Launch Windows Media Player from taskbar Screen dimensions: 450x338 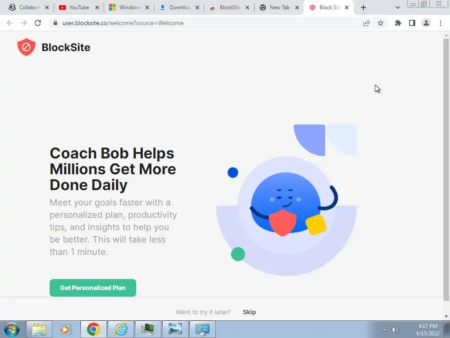coord(65,329)
